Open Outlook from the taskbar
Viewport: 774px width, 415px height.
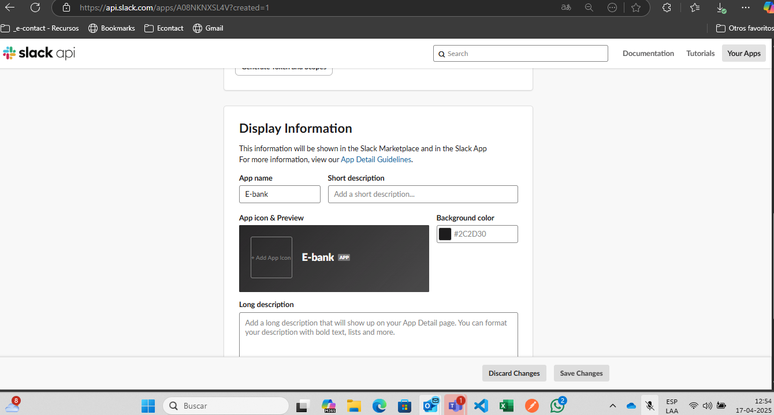pos(430,405)
